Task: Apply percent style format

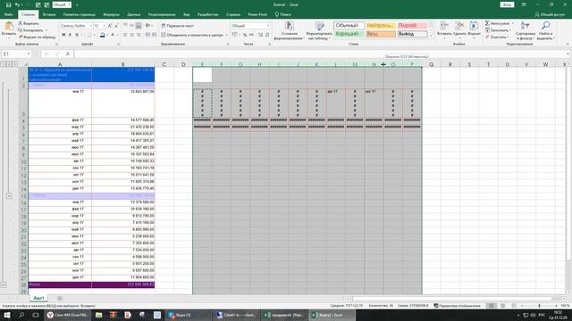Action: coord(245,35)
